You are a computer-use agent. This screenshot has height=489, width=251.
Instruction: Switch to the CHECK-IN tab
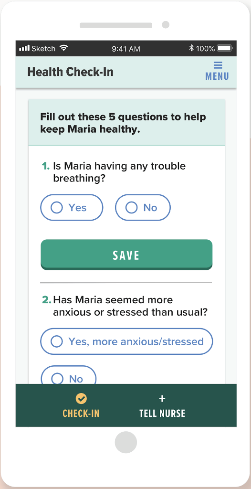[81, 405]
